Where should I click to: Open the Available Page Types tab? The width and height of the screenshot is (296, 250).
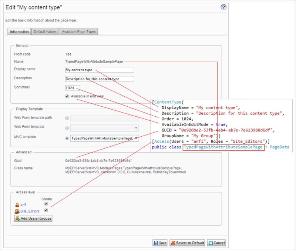[x=79, y=31]
